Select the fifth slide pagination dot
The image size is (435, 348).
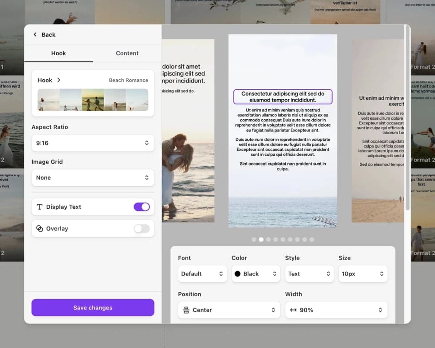(283, 239)
